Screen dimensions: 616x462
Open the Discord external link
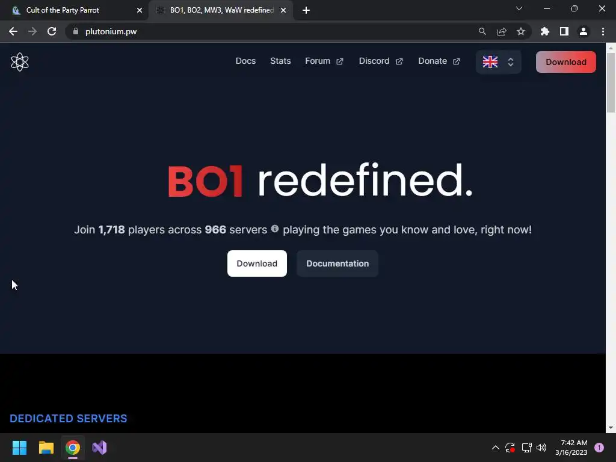381,61
